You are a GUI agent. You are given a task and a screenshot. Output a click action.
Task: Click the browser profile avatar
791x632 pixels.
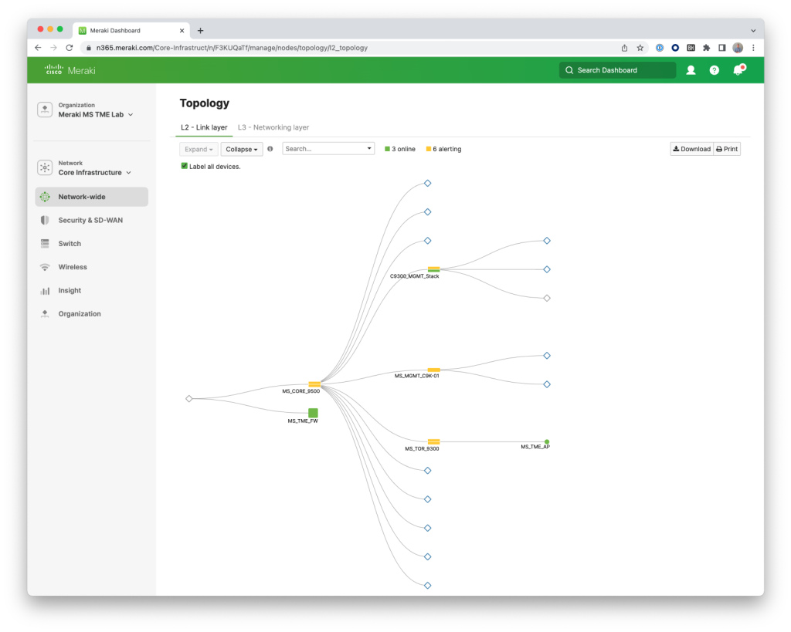(x=738, y=48)
